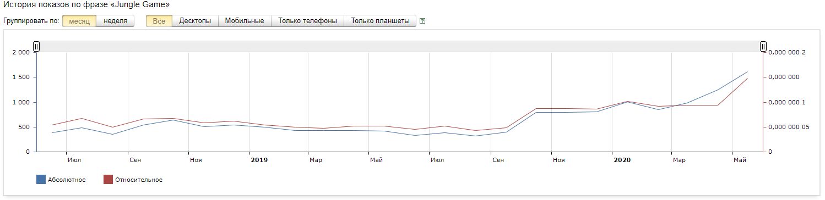Click the 2019 label on the timeline
The height and width of the screenshot is (200, 825).
point(259,160)
